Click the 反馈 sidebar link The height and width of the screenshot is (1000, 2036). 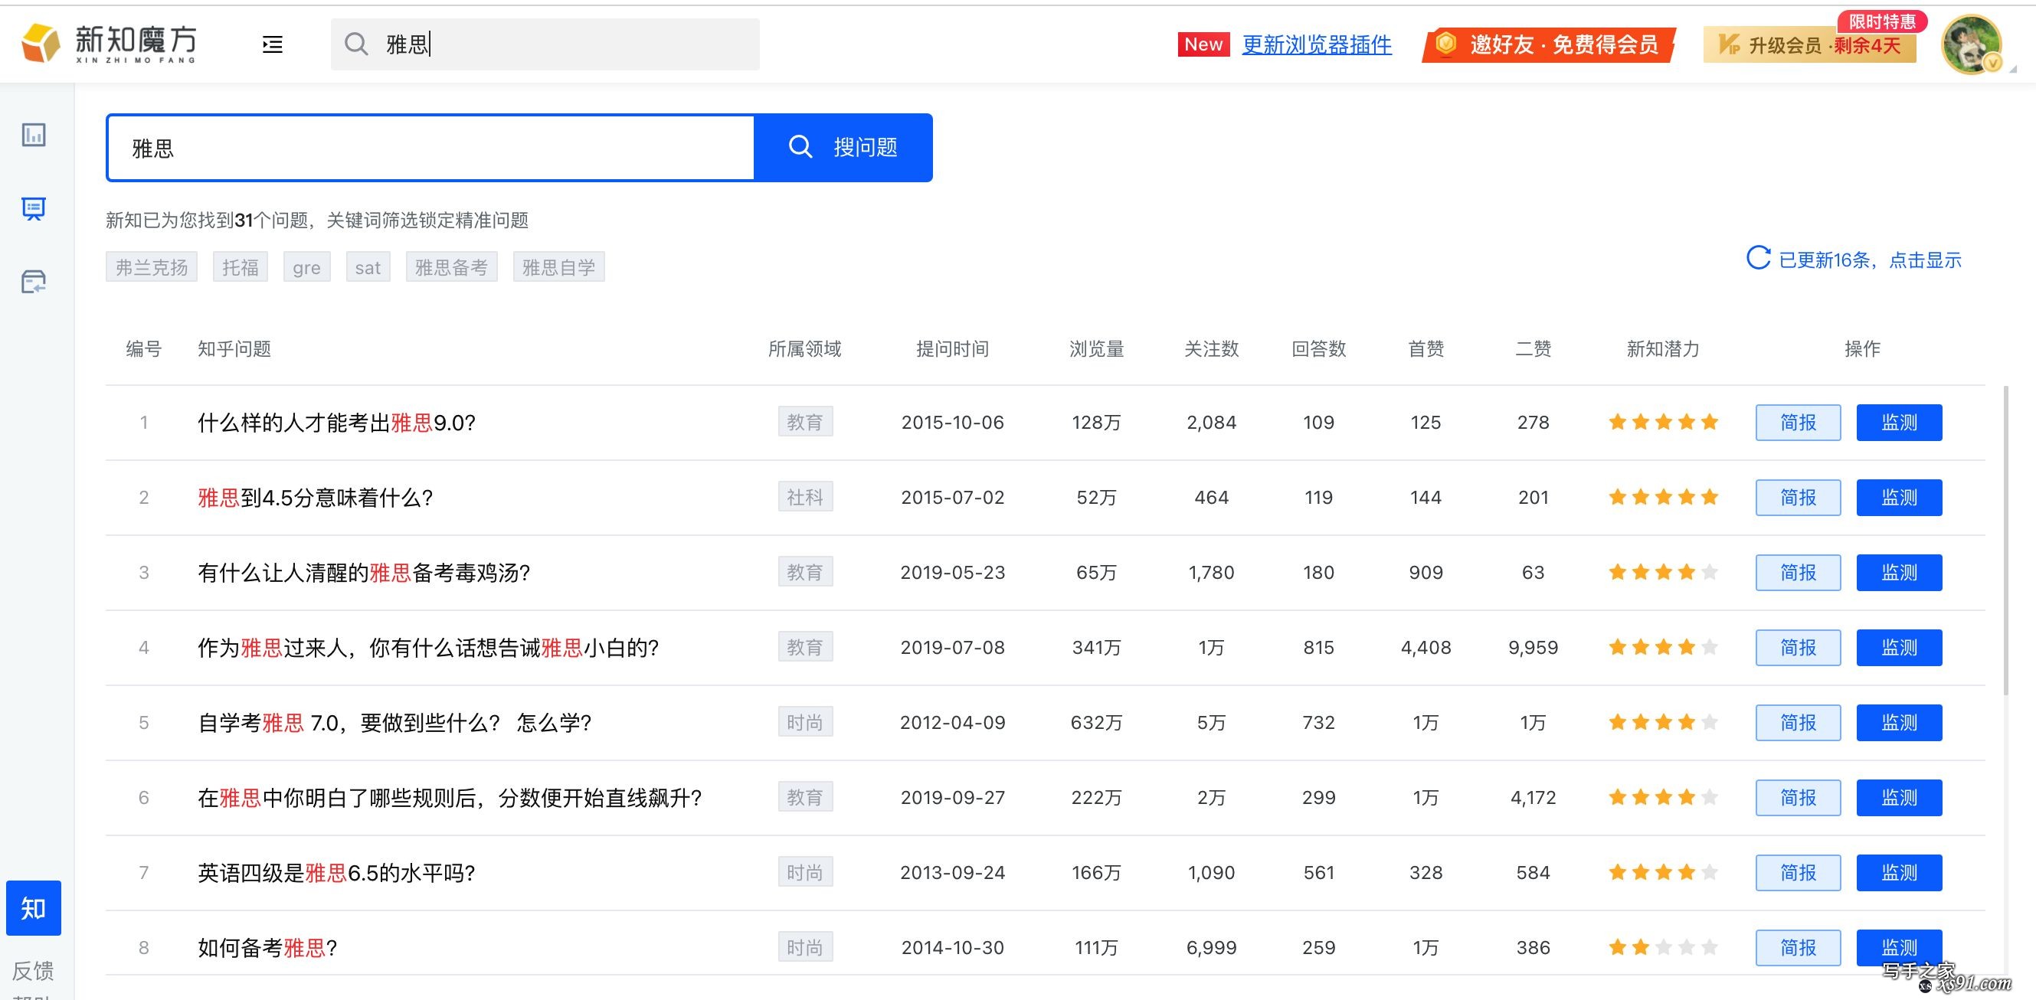click(x=33, y=970)
